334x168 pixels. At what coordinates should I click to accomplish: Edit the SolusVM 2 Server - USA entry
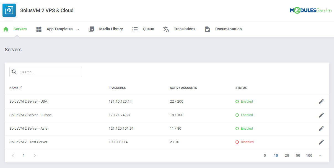point(321,102)
